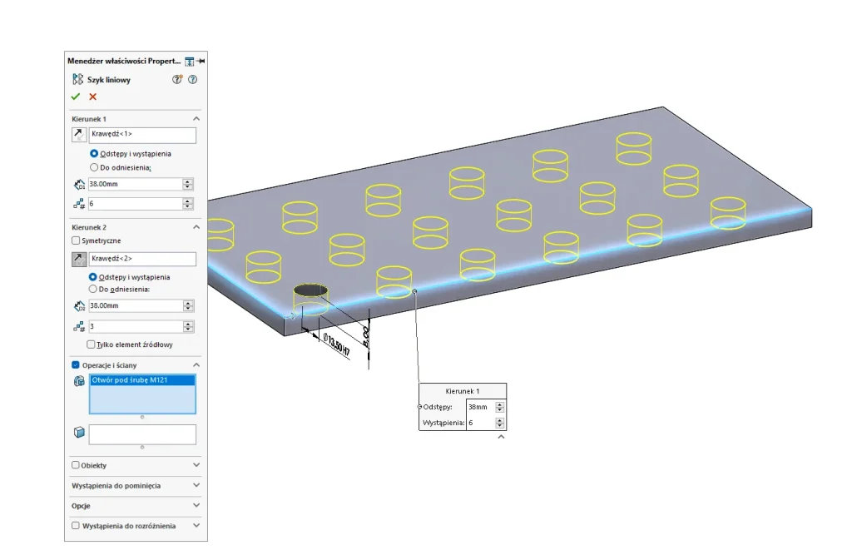Enable the Symetryczne checkbox
Screen dimensions: 852x560
76,240
